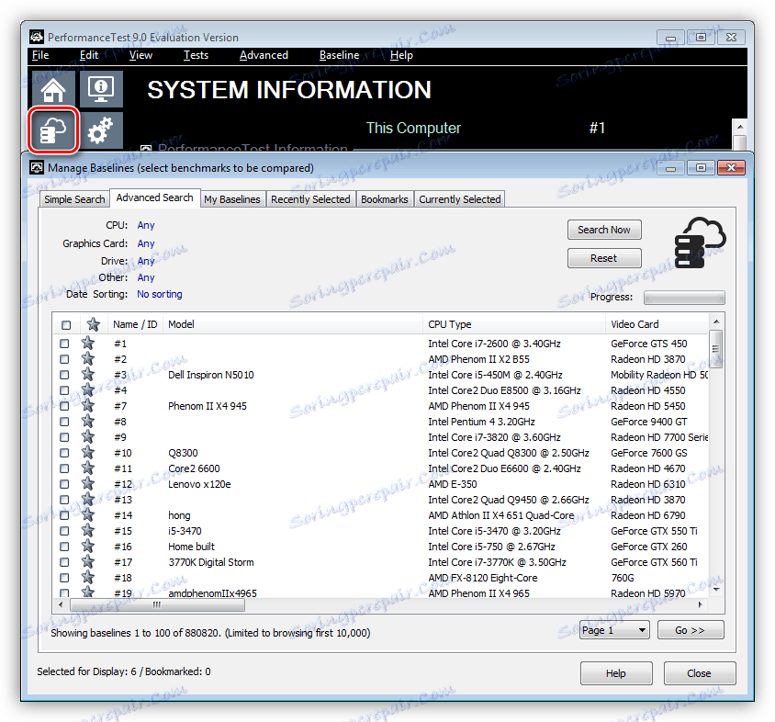Change the Other filter from Any
Image resolution: width=775 pixels, height=722 pixels.
[146, 277]
